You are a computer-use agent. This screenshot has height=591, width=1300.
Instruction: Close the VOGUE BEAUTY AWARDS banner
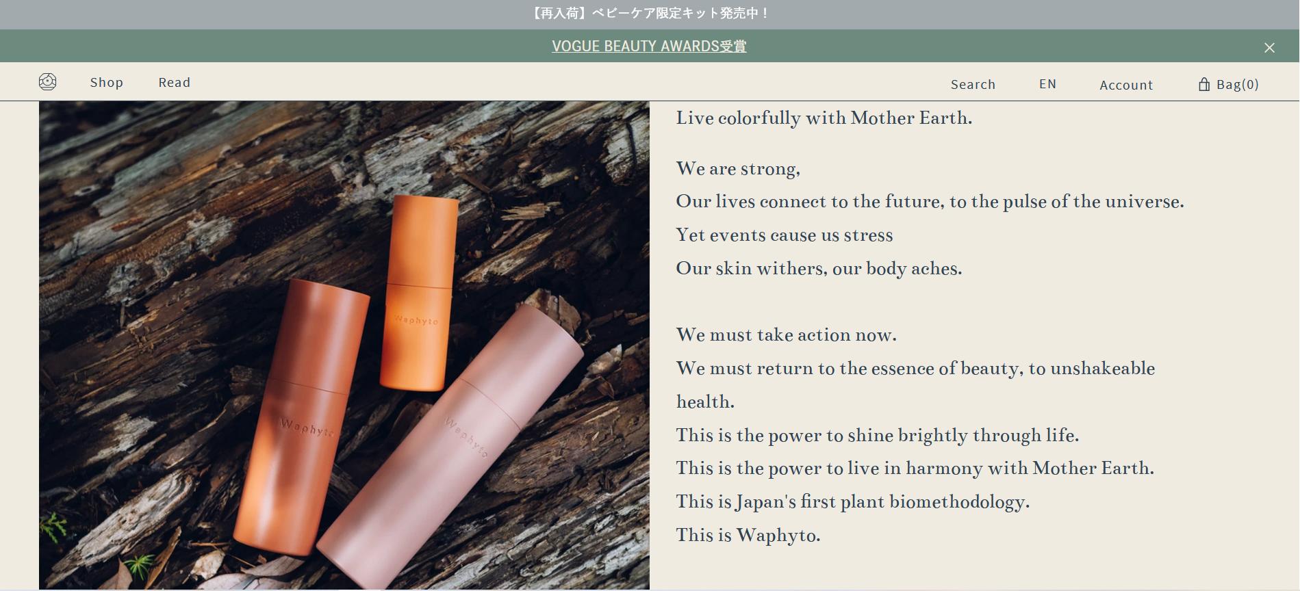point(1269,47)
